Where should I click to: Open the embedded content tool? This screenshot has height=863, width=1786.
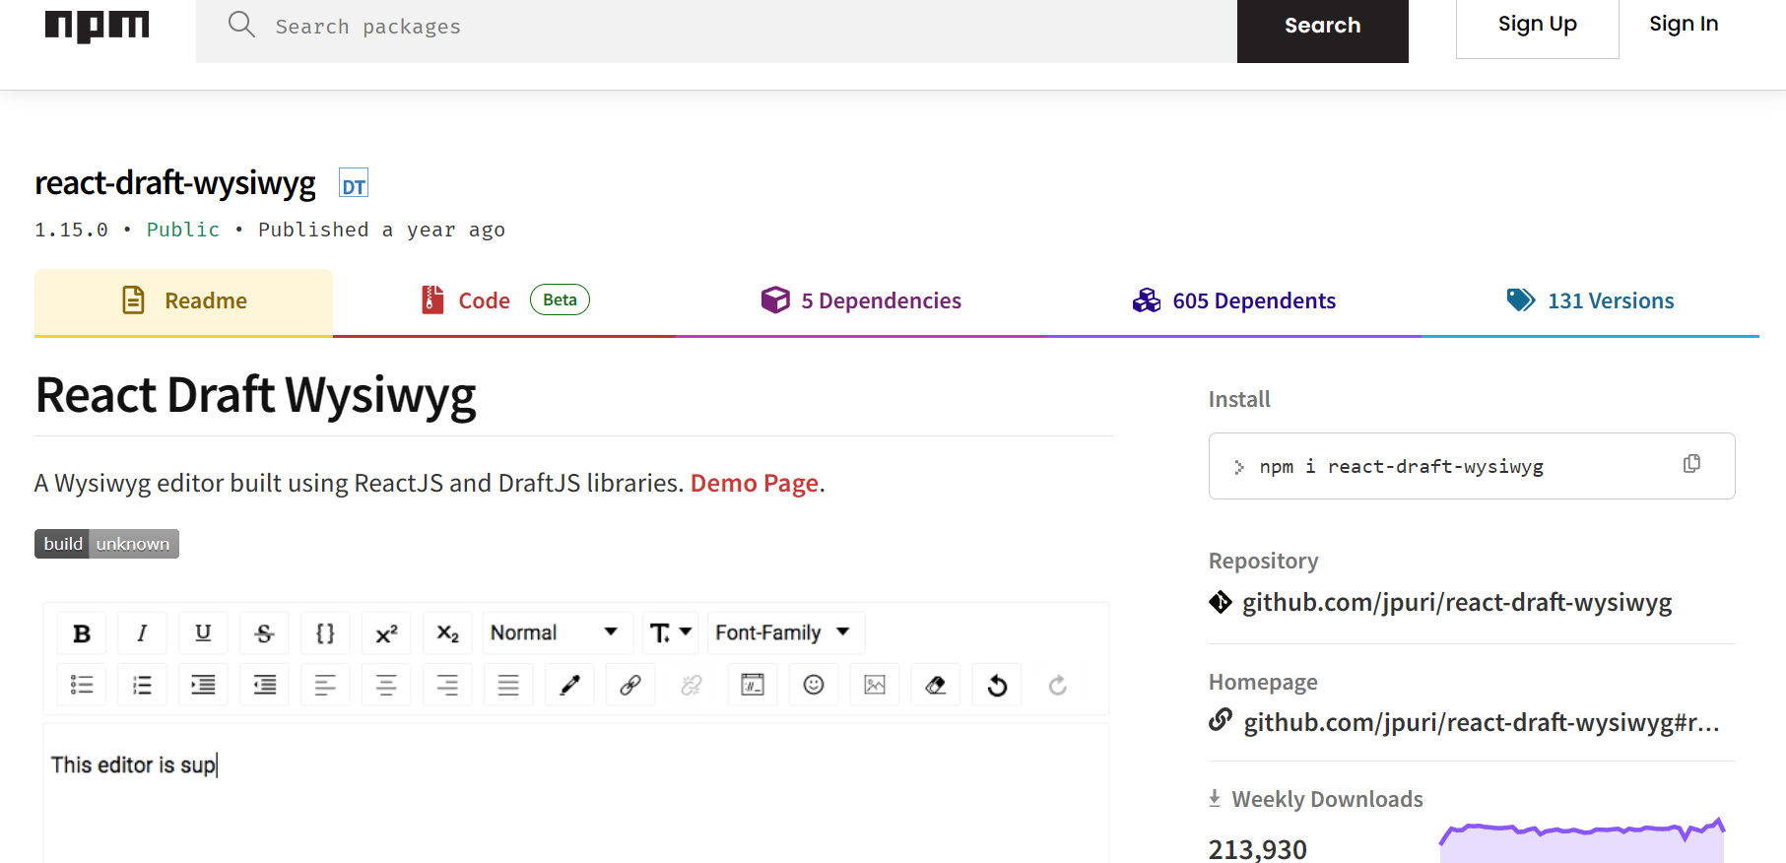753,685
